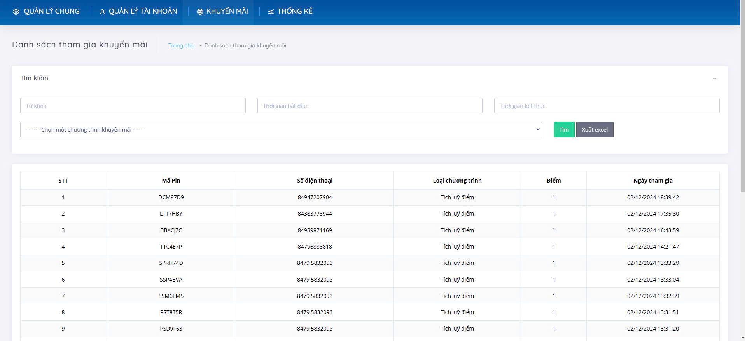Click the gear icon beside QUẢN LÝ CHUNG

(x=16, y=12)
